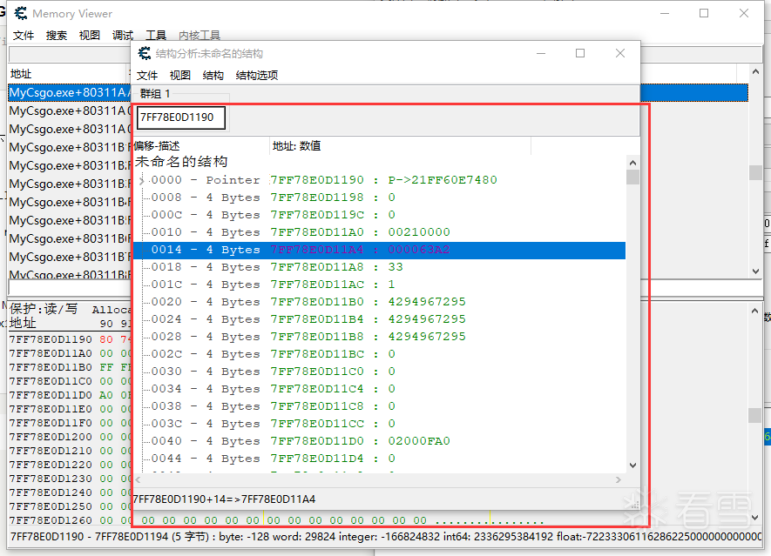Select the 002C - 4 Bytes row
This screenshot has width=771, height=556.
[379, 355]
